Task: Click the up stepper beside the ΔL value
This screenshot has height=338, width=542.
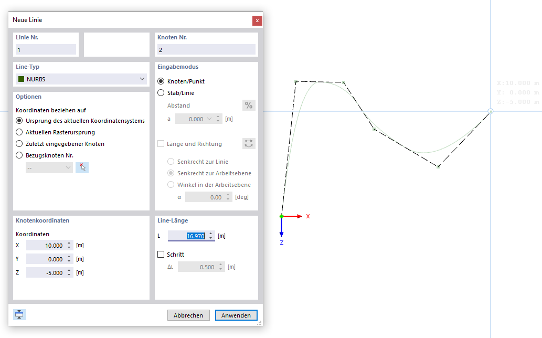Action: [220, 265]
